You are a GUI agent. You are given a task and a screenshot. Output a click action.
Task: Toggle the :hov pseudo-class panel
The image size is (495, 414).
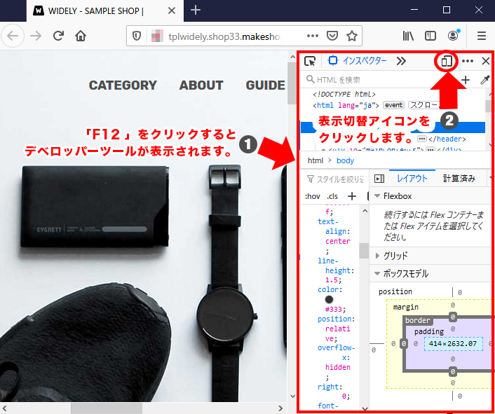tap(313, 196)
